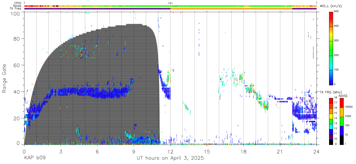Click x-axis tick label 18

(244, 152)
